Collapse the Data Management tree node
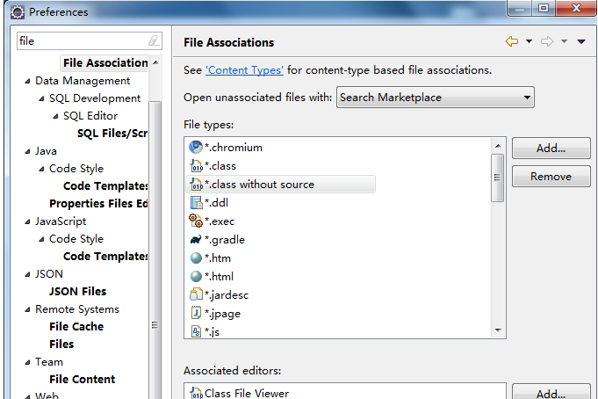 pyautogui.click(x=27, y=81)
